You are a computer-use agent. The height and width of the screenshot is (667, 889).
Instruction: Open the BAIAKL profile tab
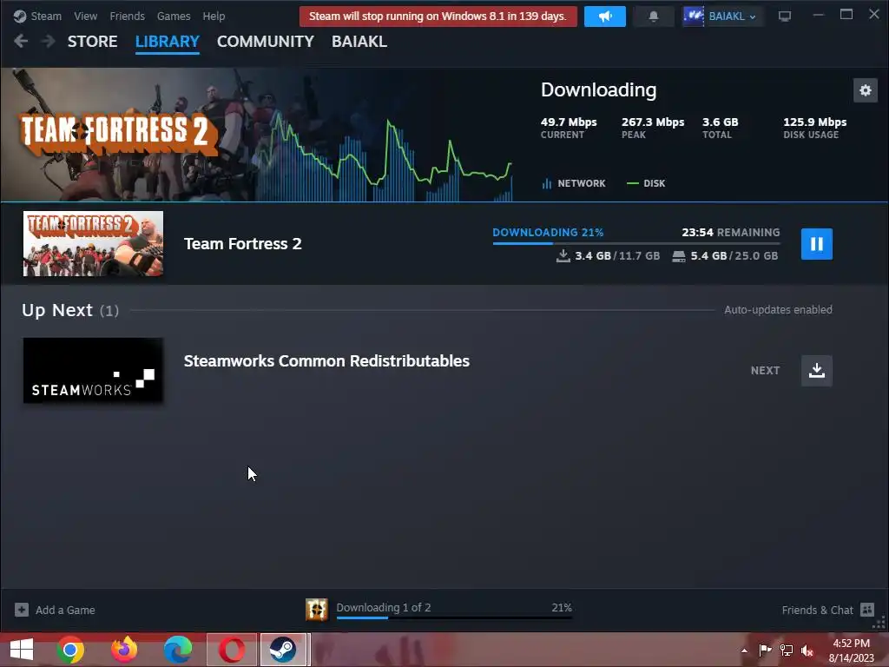pyautogui.click(x=359, y=42)
